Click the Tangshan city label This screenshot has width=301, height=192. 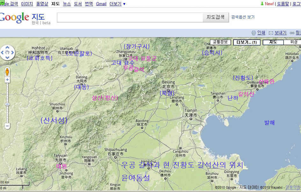pyautogui.click(x=218, y=95)
